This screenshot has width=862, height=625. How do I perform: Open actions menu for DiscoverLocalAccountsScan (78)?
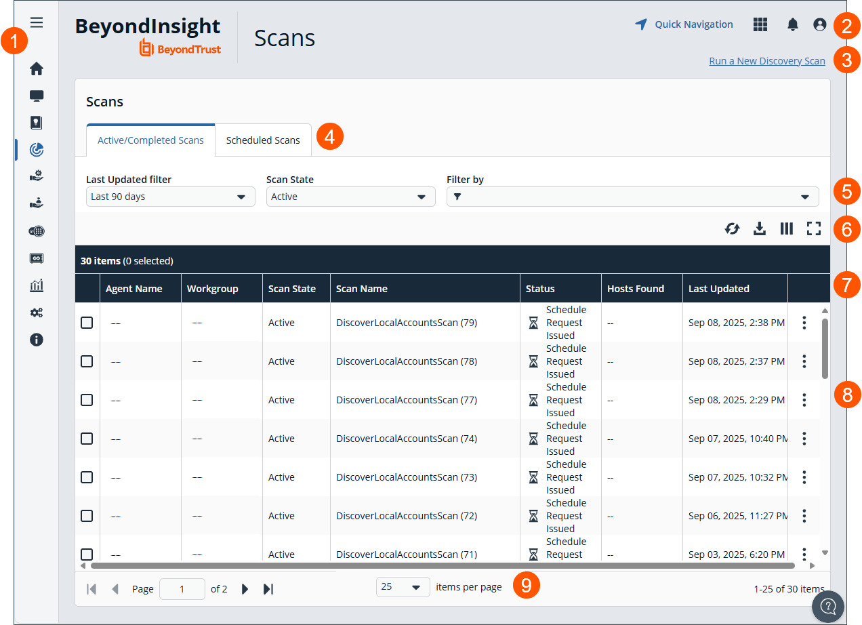coord(804,361)
